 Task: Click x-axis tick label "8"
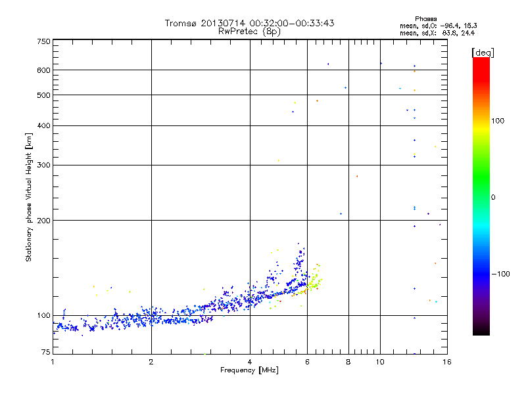(348, 362)
